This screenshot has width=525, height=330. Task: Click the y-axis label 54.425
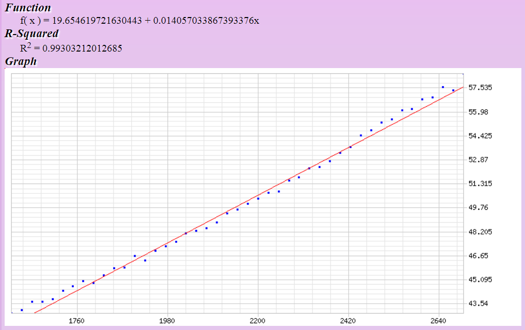[480, 136]
